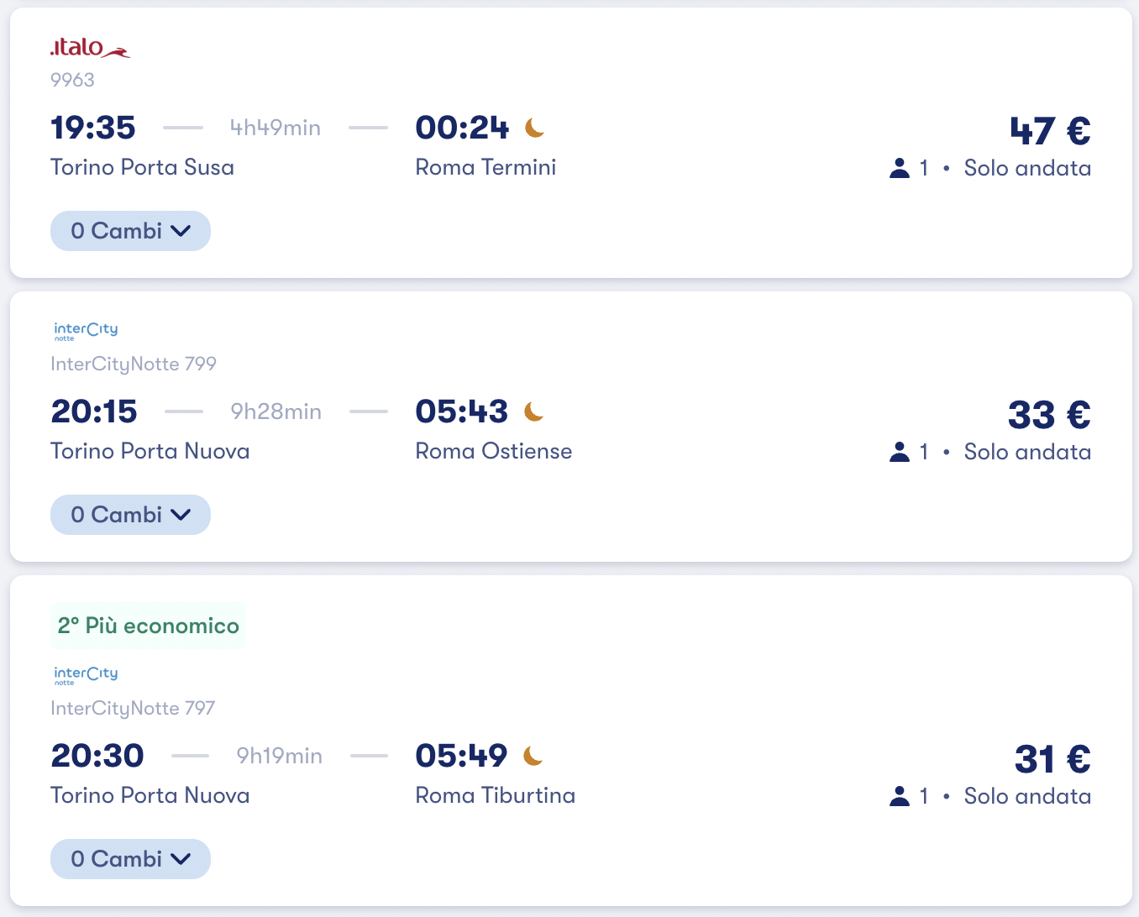Click passenger icon on the 31 € fare

click(900, 796)
